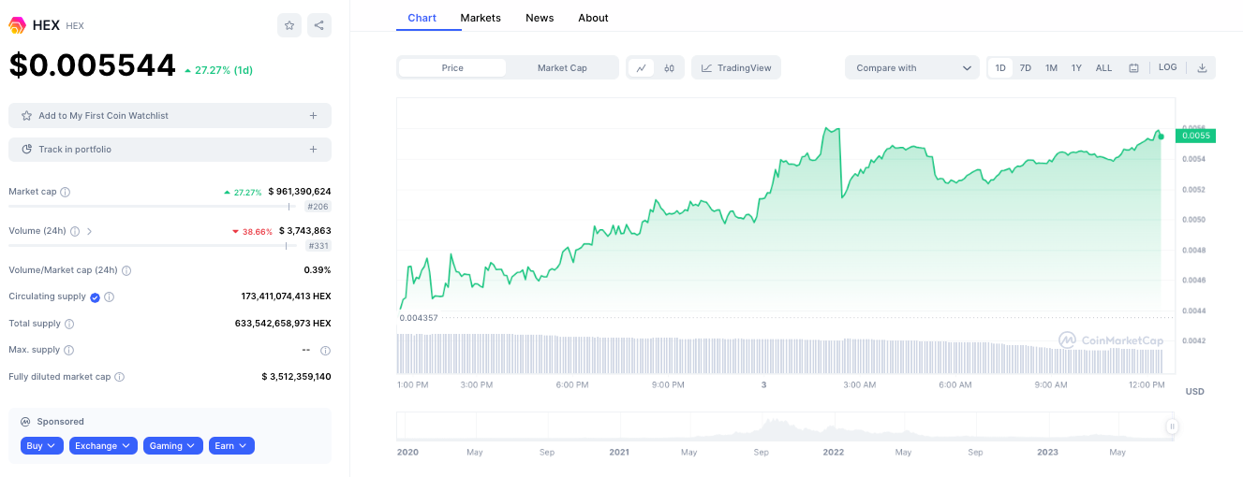Open the TradingView chart button
1243x477 pixels.
pos(736,68)
